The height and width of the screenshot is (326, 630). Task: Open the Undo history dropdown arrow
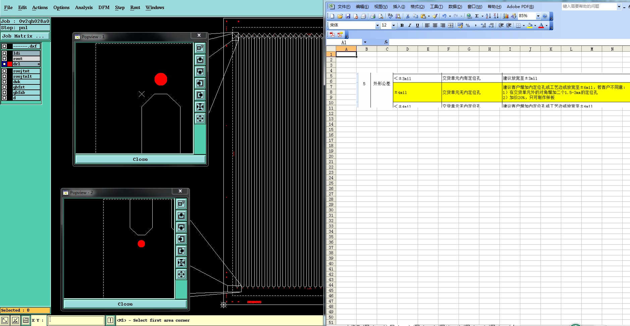click(x=450, y=16)
